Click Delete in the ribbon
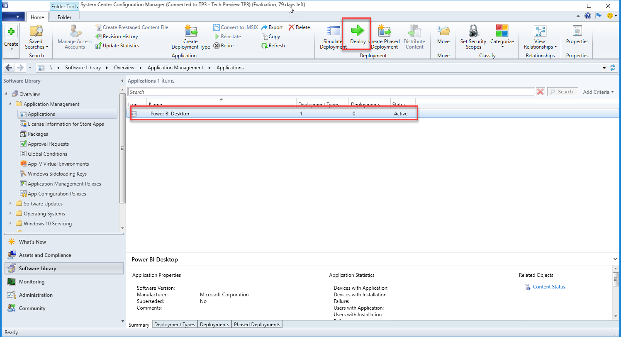 pos(299,27)
